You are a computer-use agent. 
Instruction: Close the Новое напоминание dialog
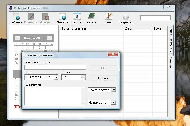(113, 54)
